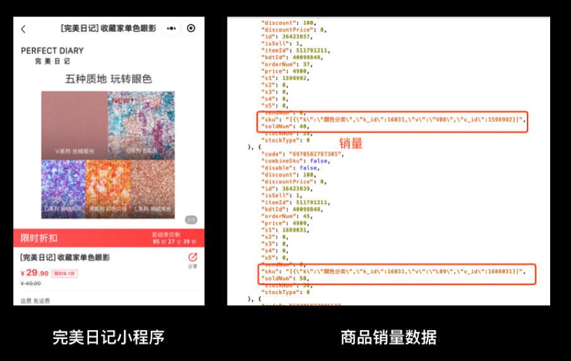The height and width of the screenshot is (361, 571).
Task: Tap the red share arrow icon
Action: tap(193, 257)
